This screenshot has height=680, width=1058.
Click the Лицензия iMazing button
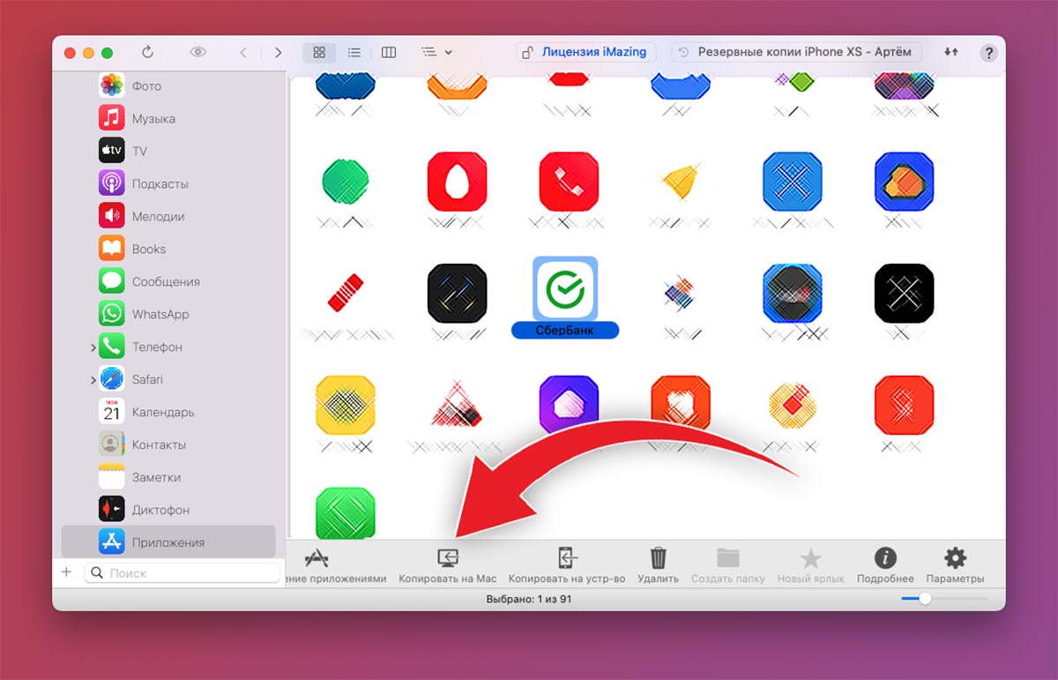(x=586, y=52)
